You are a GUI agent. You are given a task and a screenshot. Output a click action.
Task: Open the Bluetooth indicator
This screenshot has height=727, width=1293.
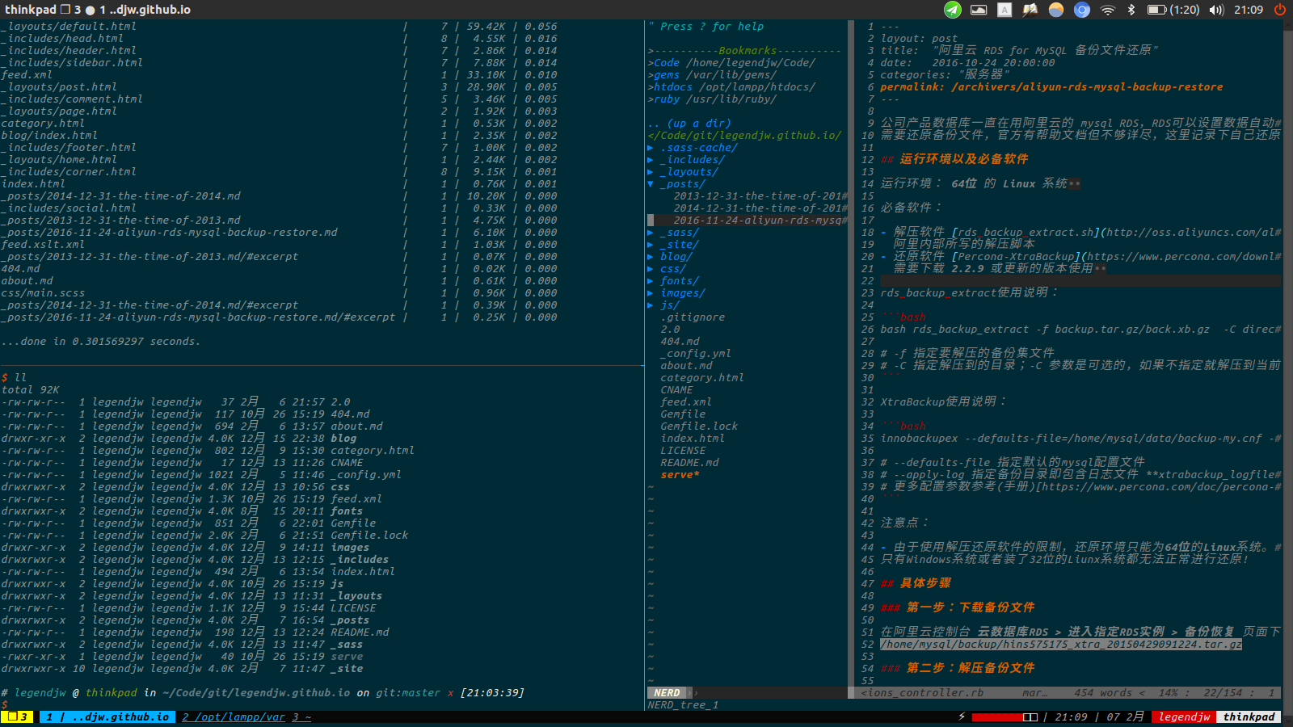point(1131,10)
